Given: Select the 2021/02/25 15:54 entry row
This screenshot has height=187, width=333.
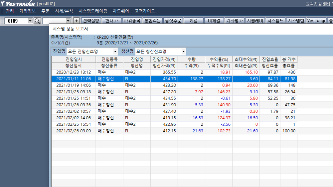Looking at the screenshot, I should coord(73,124).
